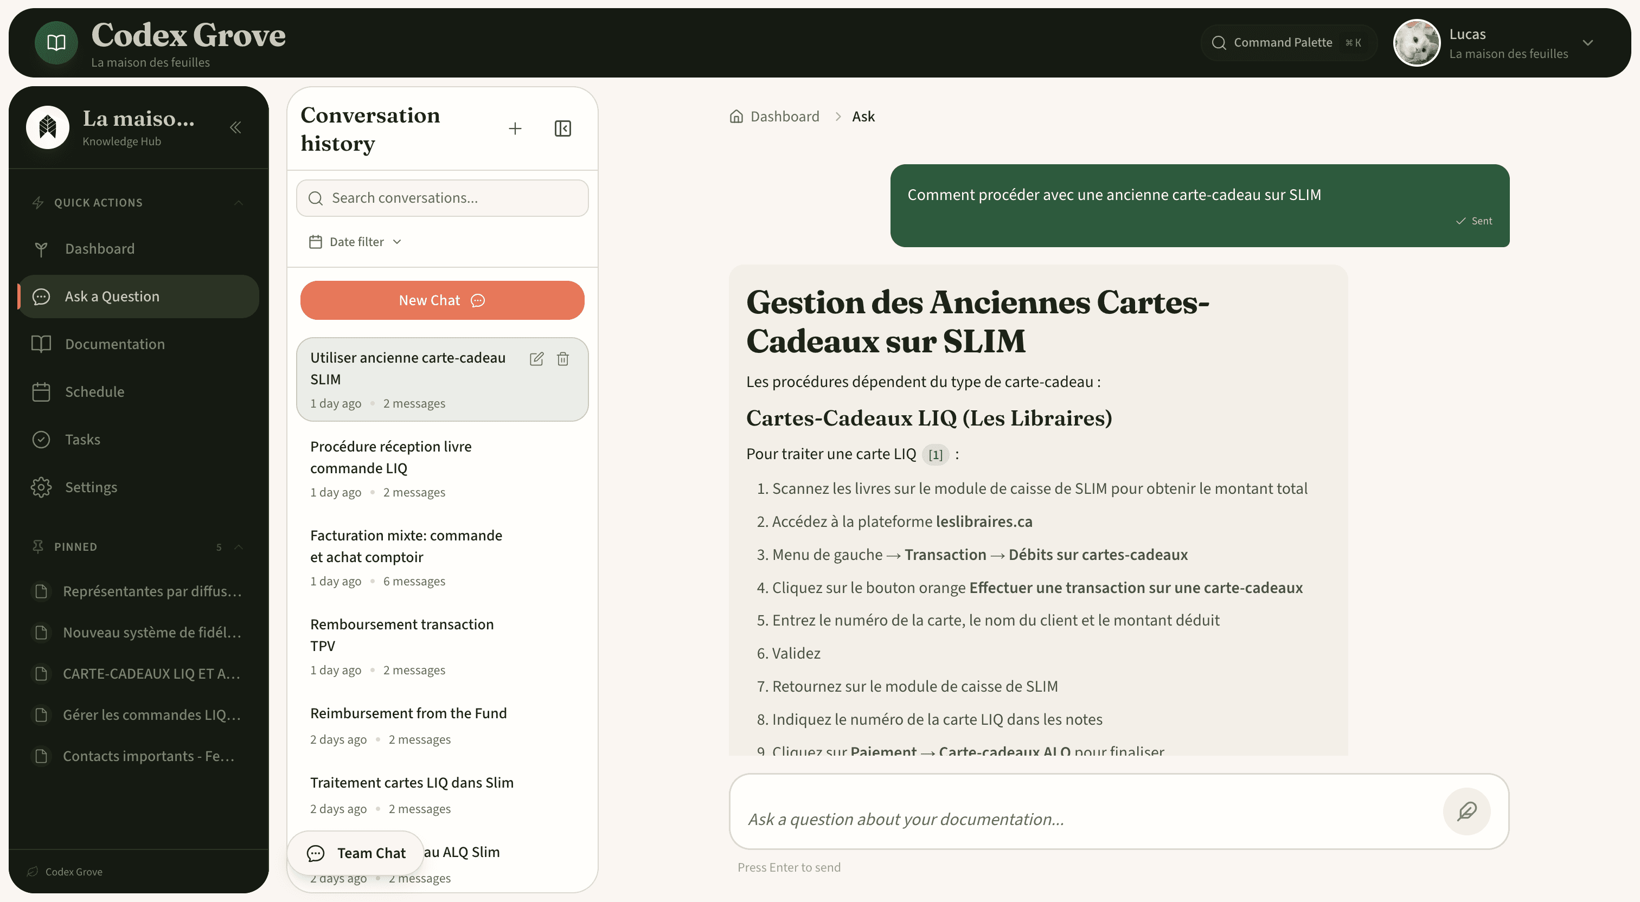Edit the title of 'Utiliser ancienne carte-cadeau SLIM'
This screenshot has width=1640, height=902.
tap(536, 358)
